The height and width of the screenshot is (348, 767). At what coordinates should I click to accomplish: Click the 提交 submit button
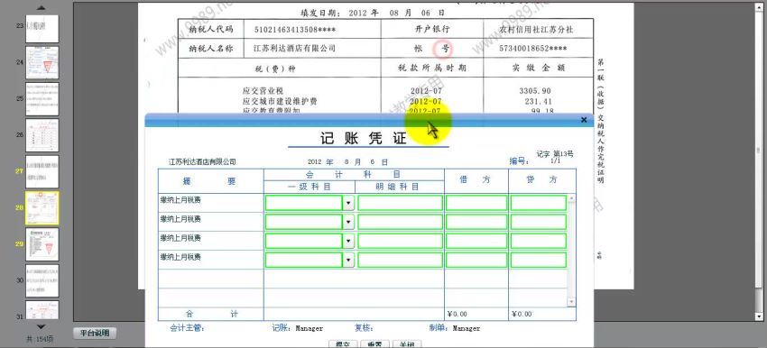pos(344,344)
